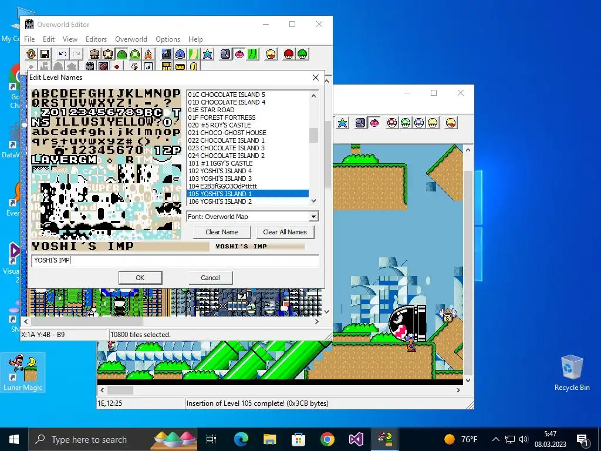Click the castle tower icon in second toolbar row
Screen dimensions: 601x451
coord(90,66)
